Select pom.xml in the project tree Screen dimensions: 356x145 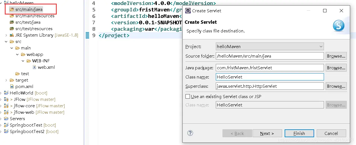pos(22,87)
